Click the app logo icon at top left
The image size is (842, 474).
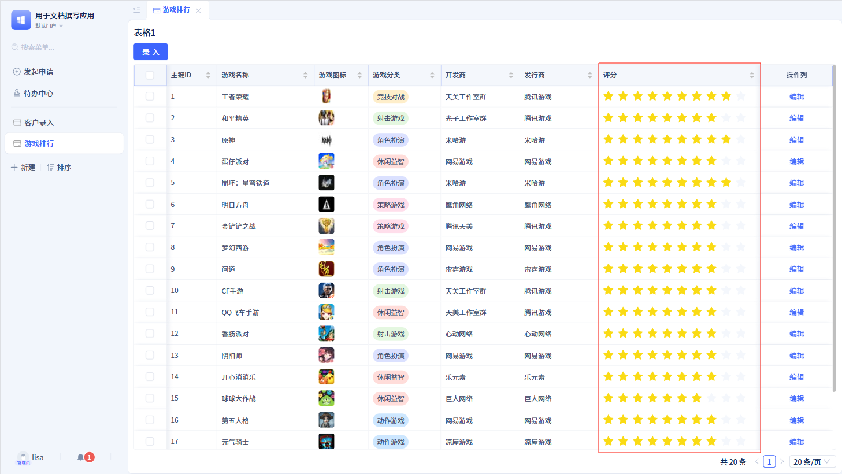21,20
